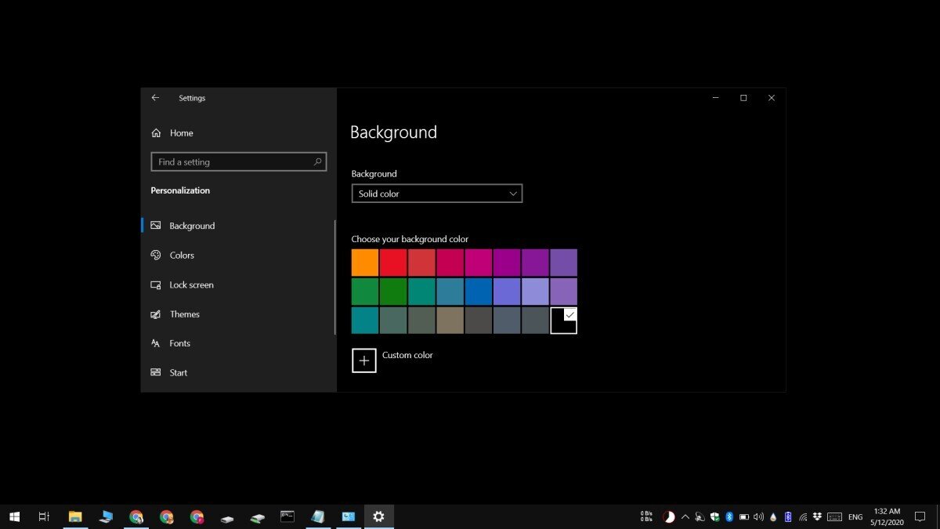Viewport: 940px width, 529px height.
Task: Open the notification action center
Action: click(920, 517)
